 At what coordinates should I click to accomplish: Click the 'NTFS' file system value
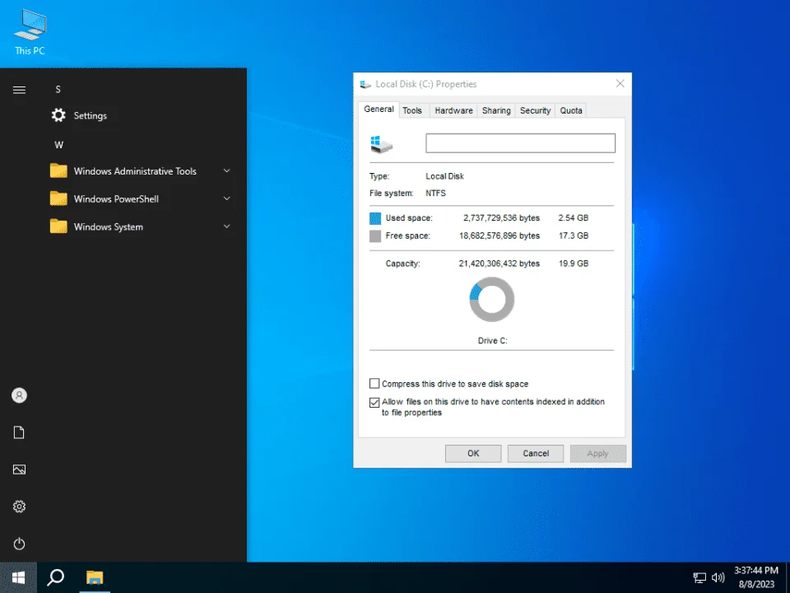(436, 193)
